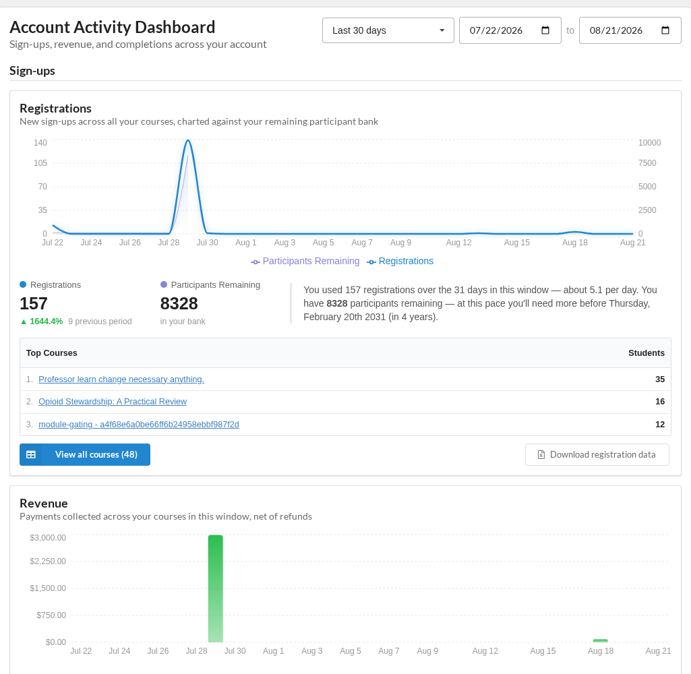The height and width of the screenshot is (674, 691).
Task: Click the start date field 07/22/2026
Action: tap(510, 30)
